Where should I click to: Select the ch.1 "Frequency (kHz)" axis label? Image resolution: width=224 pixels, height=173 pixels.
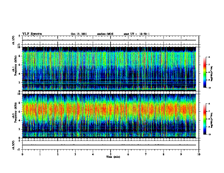point(16,66)
